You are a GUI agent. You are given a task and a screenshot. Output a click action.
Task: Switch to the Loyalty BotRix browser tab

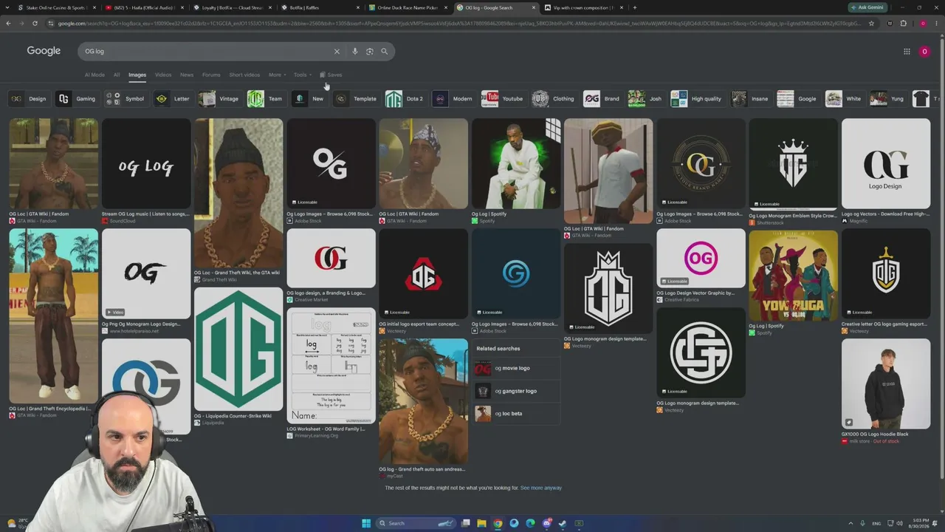tap(233, 7)
